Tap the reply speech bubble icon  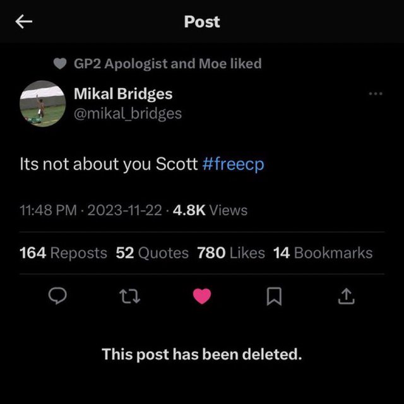[58, 296]
